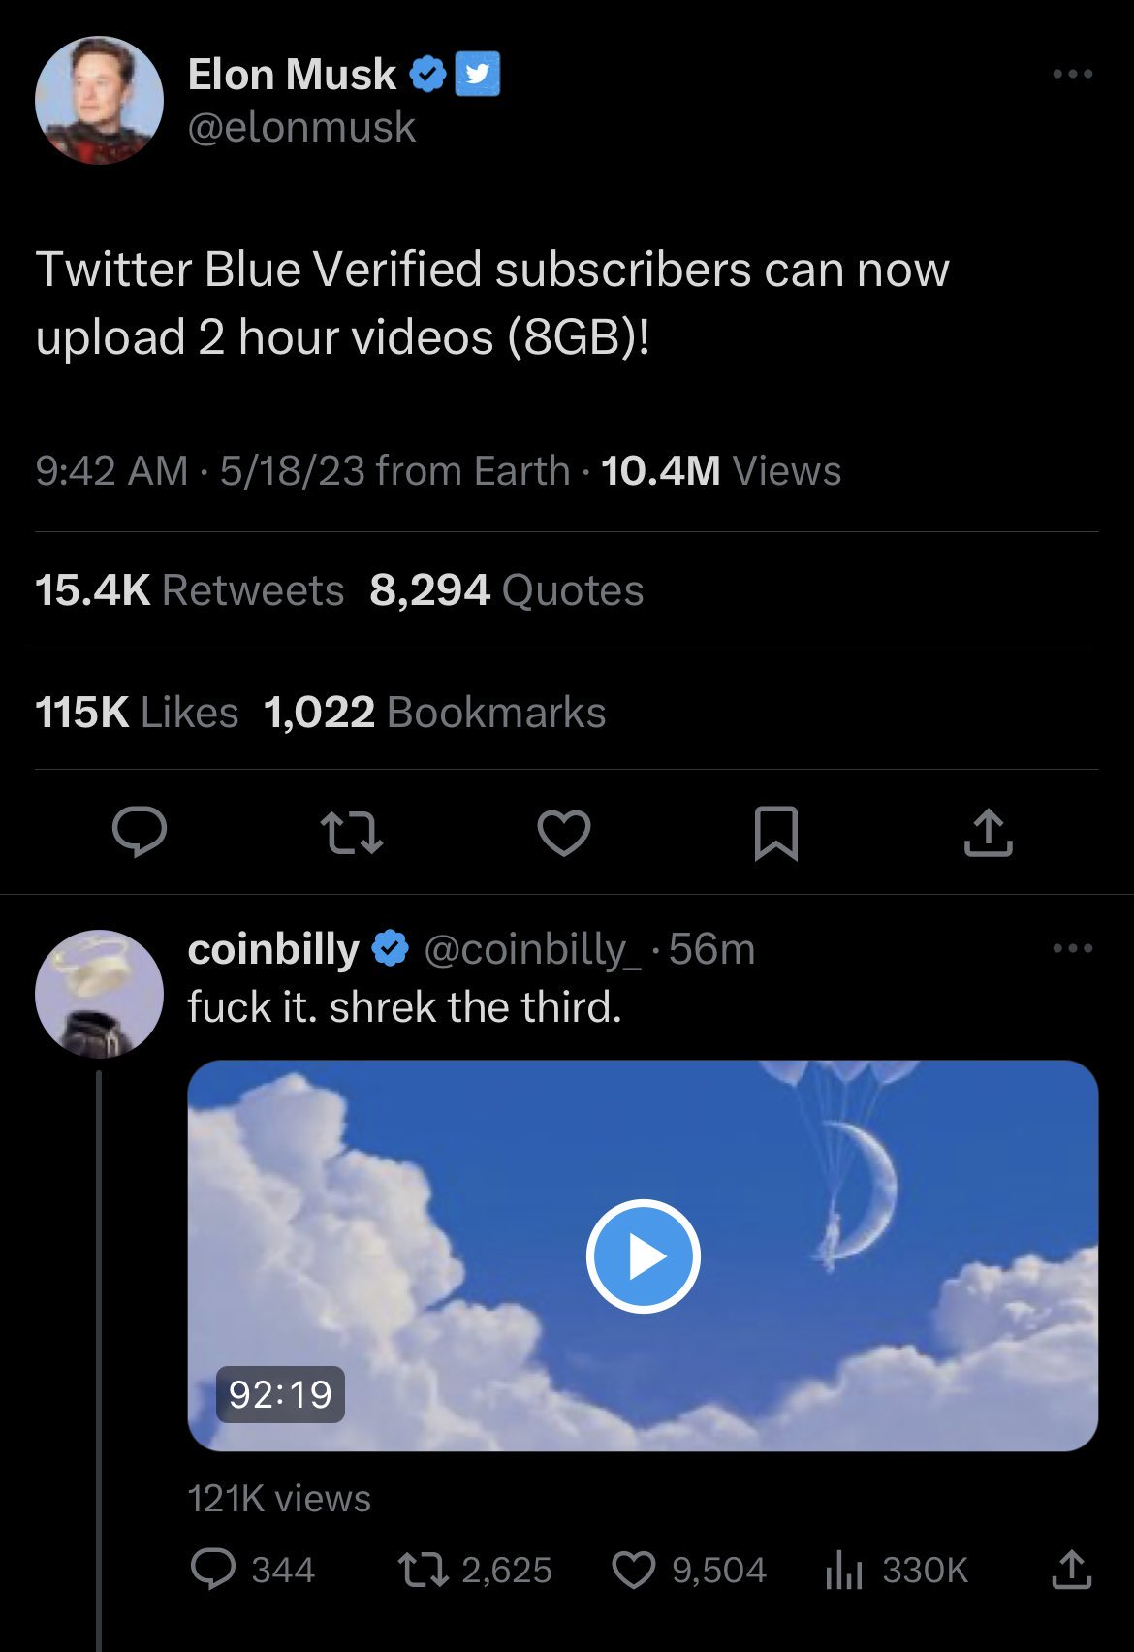Play the Shrek the Third video
Screen dimensions: 1134x1652
(643, 1255)
